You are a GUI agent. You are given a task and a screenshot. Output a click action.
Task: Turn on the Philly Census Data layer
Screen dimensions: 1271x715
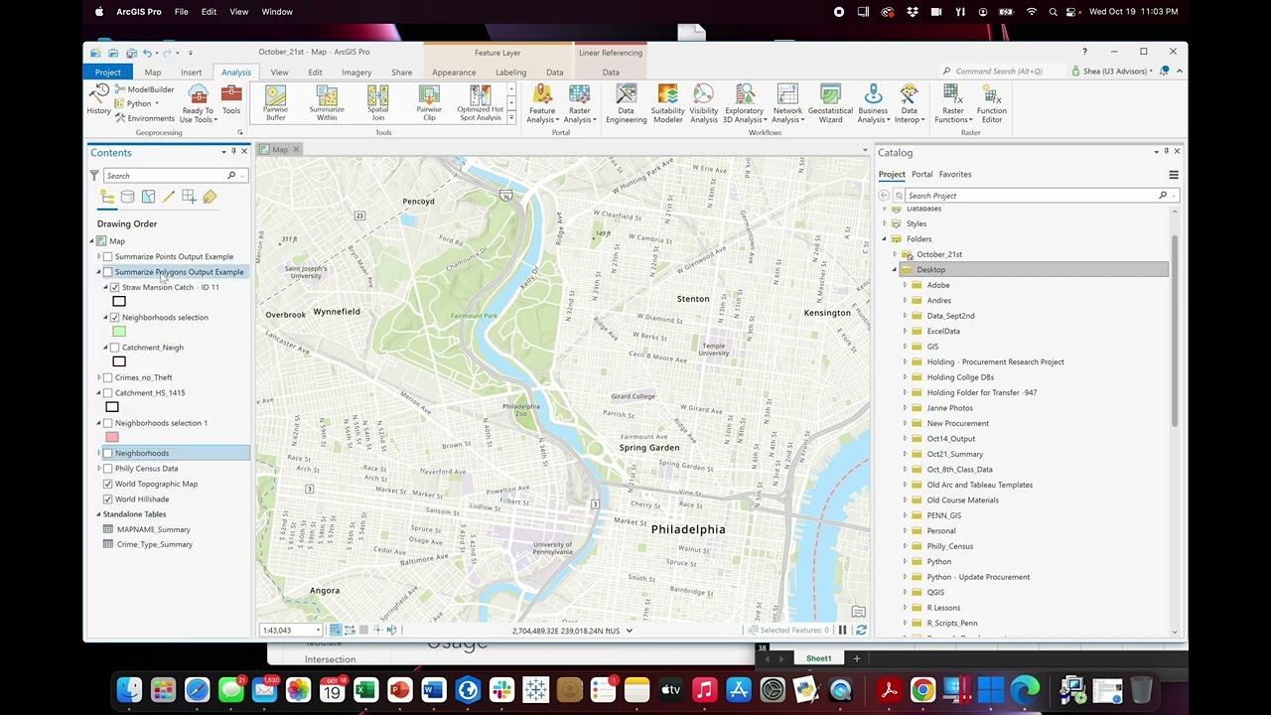click(108, 469)
